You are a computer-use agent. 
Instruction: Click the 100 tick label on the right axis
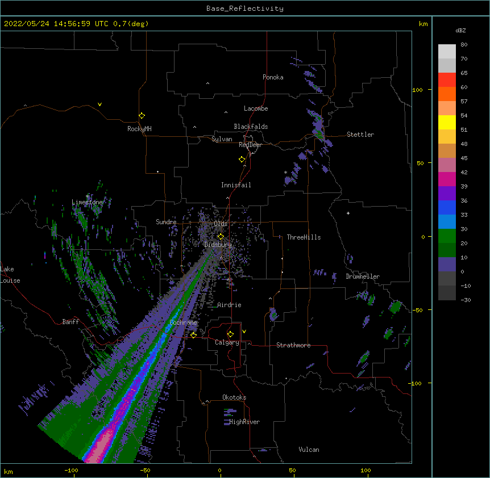pos(417,90)
